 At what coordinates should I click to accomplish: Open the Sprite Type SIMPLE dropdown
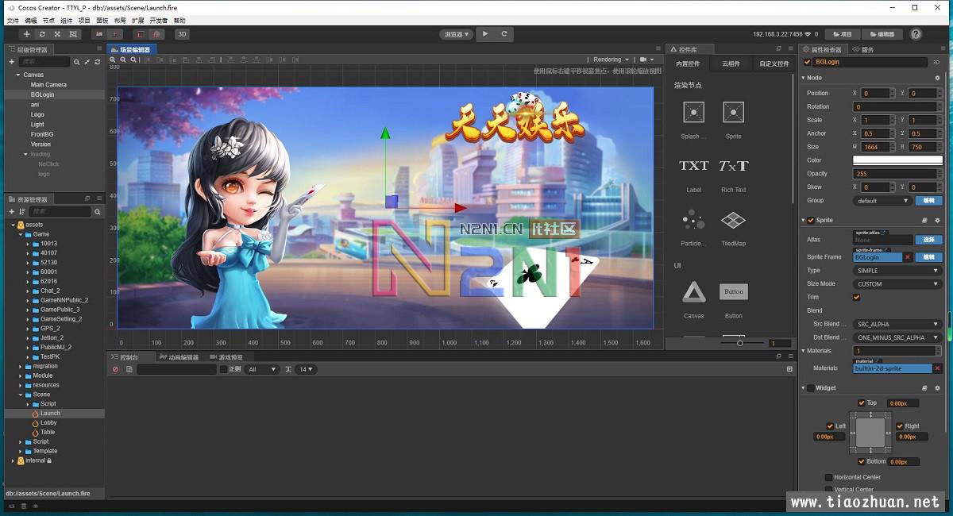point(897,271)
